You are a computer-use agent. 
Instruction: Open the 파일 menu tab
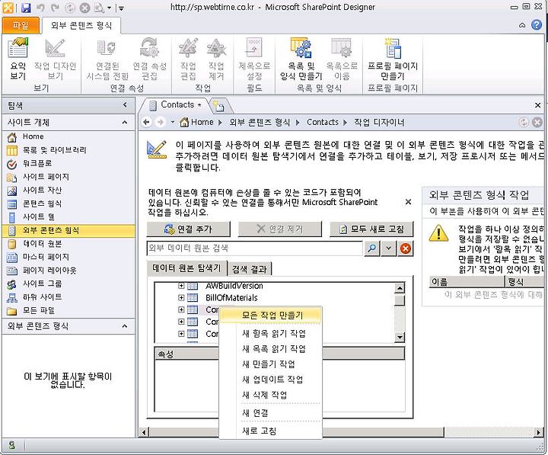21,25
